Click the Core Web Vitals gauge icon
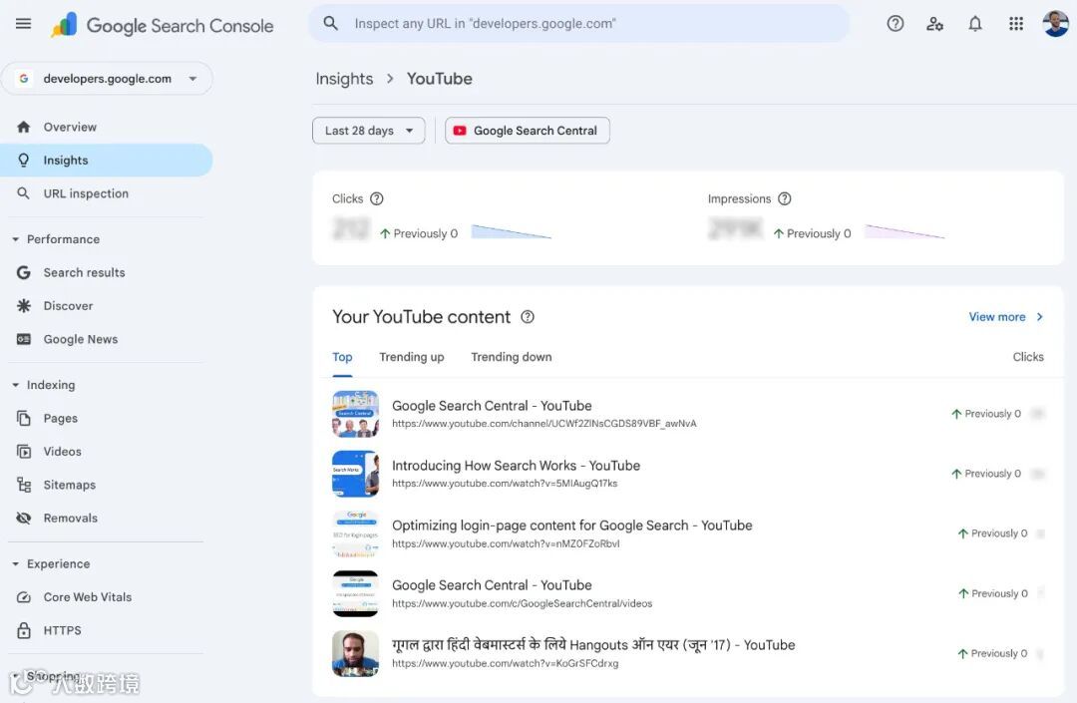 tap(23, 597)
